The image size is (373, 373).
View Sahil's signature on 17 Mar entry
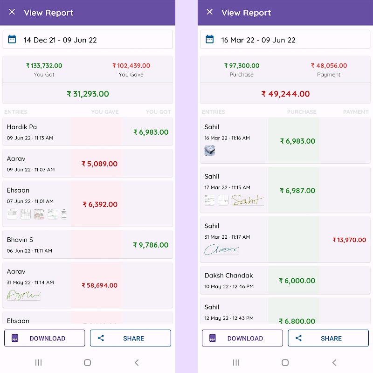coord(248,200)
